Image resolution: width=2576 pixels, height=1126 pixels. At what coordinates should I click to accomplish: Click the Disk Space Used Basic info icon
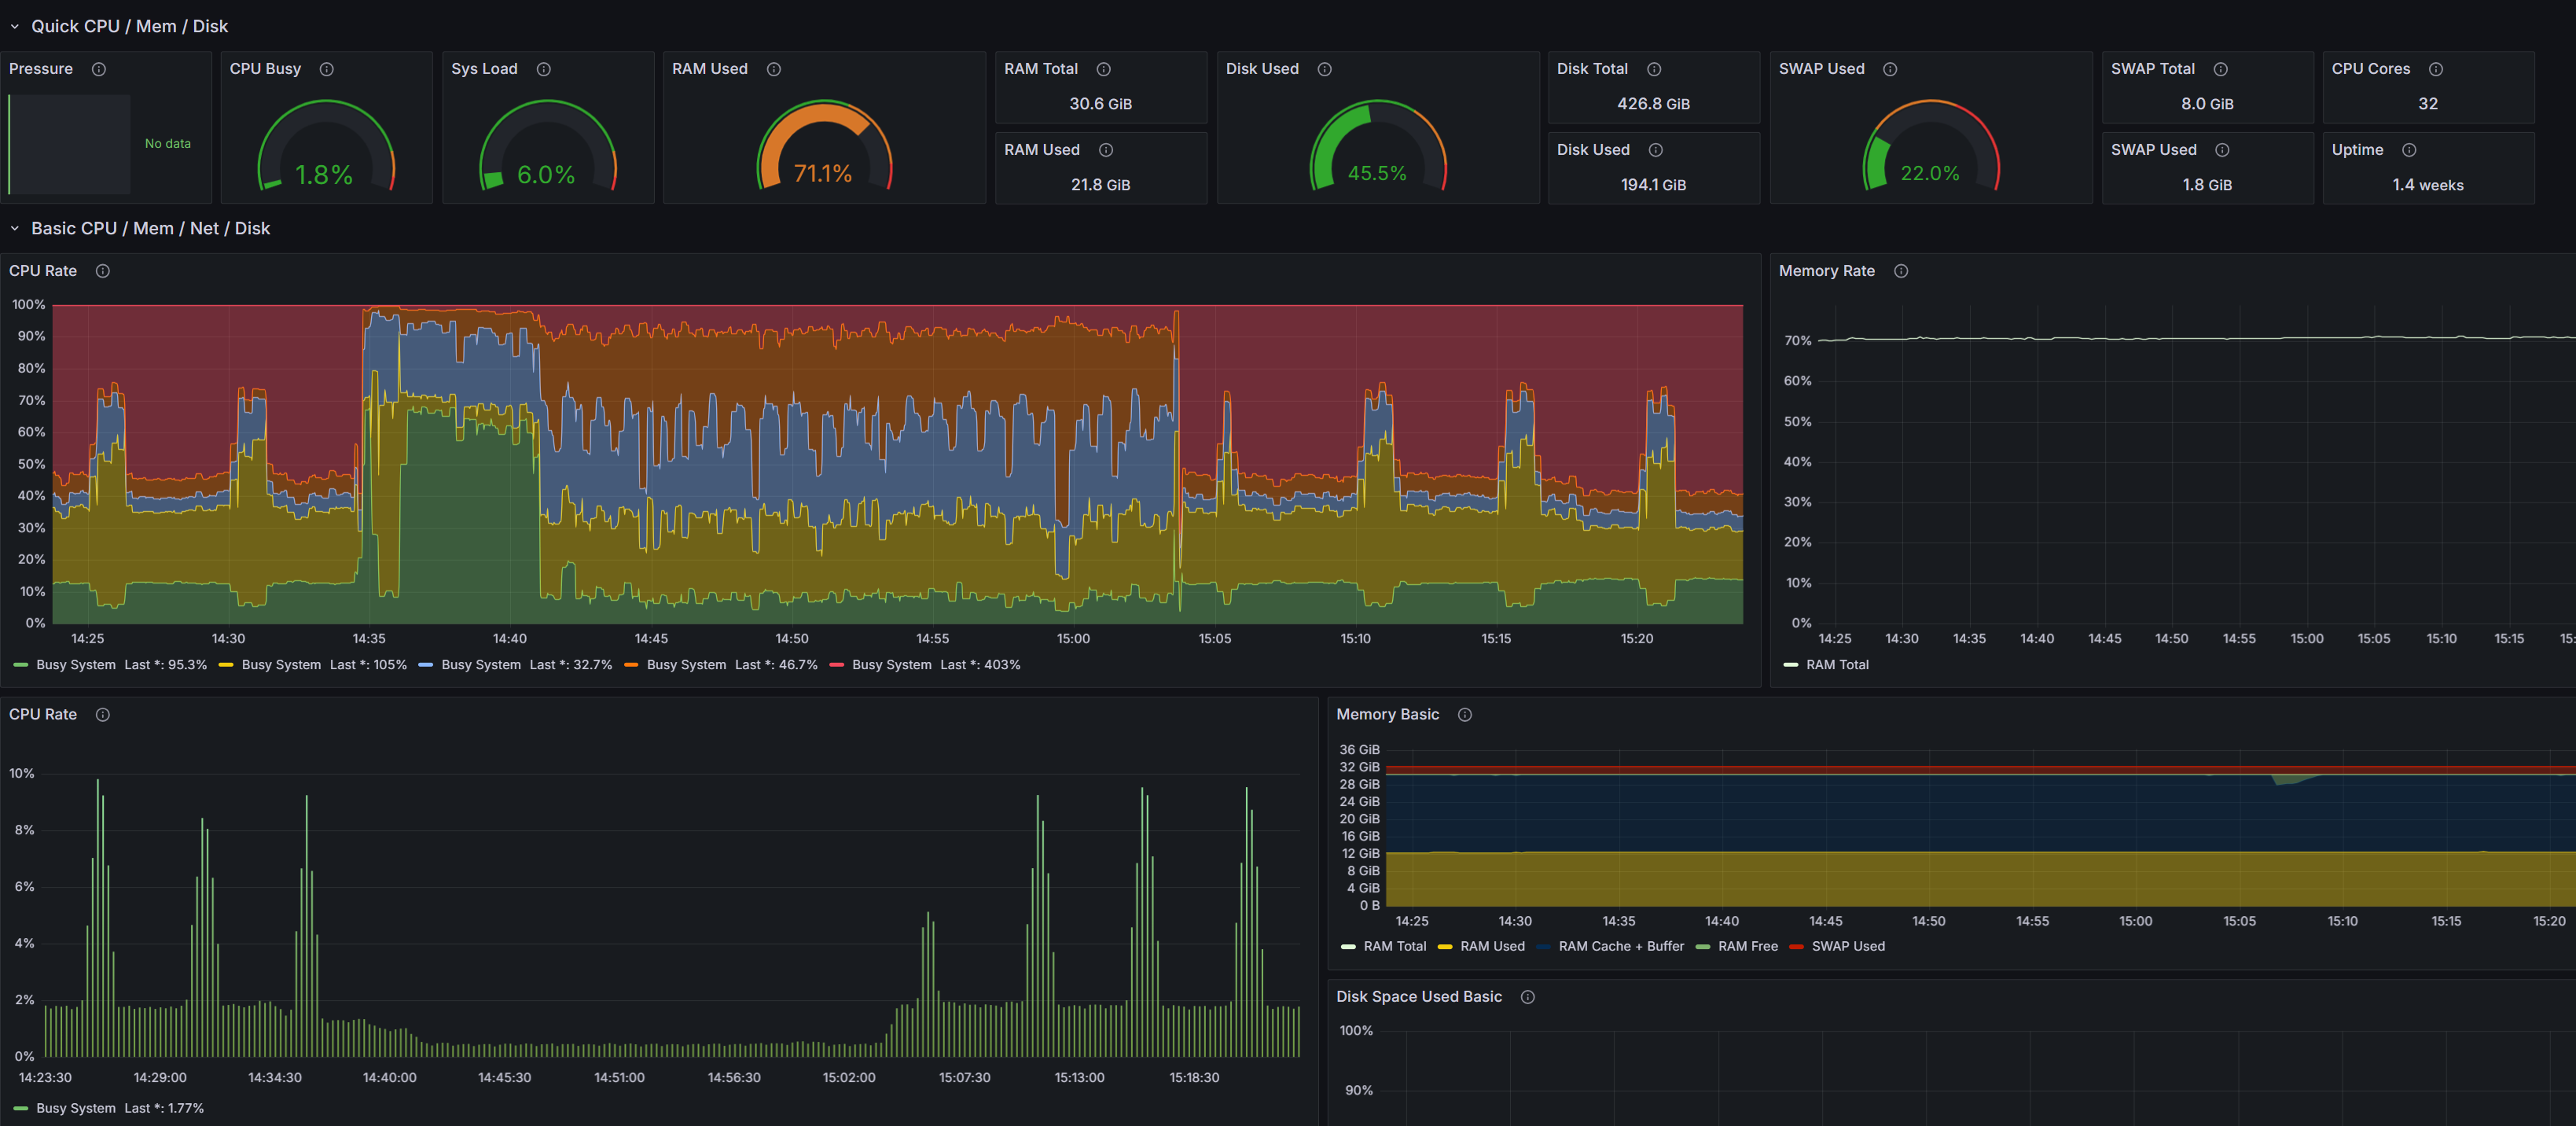[x=1527, y=996]
